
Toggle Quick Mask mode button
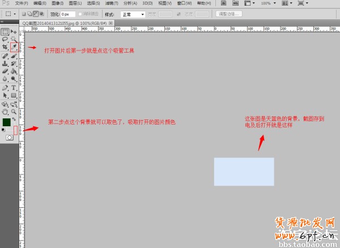click(10, 138)
